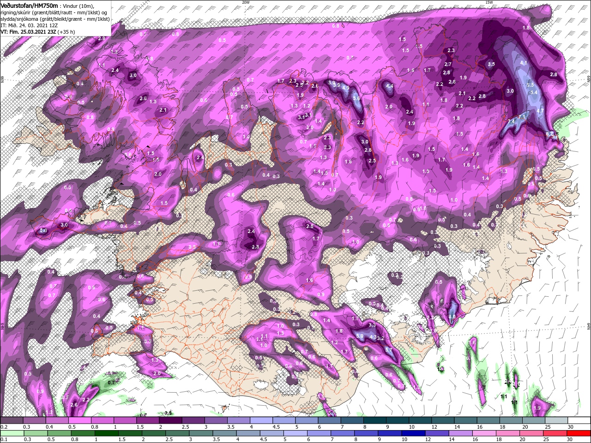Pick the white swatch ending the upper legend row
This screenshot has height=443, width=591.
tap(579, 421)
